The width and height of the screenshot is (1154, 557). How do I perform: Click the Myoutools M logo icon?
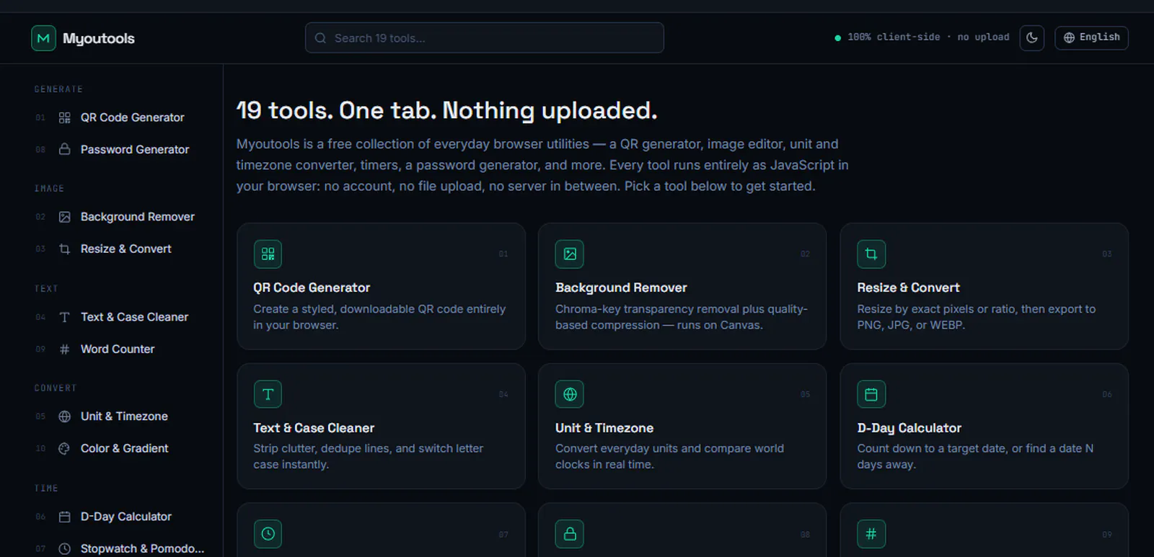tap(43, 38)
